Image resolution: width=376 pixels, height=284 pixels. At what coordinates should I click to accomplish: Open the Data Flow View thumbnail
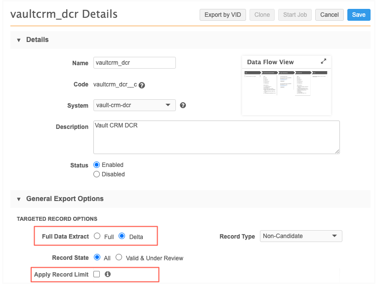tap(286, 83)
